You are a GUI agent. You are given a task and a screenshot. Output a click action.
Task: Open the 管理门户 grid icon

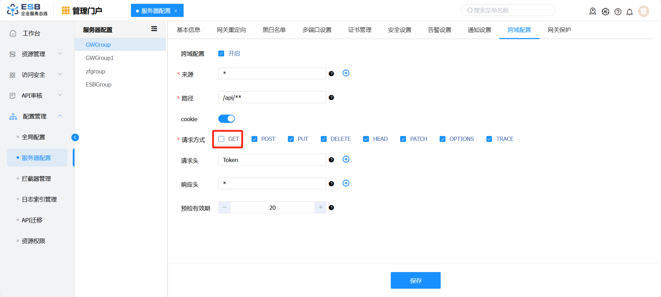[65, 11]
